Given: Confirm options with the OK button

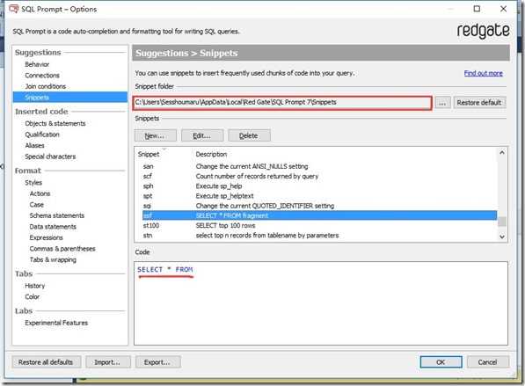Looking at the screenshot, I should pos(441,362).
